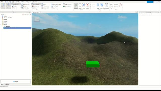Image resolution: width=161 pixels, height=91 pixels.
Task: Select Developer Products in Game Explorer
Action: click(8, 18)
